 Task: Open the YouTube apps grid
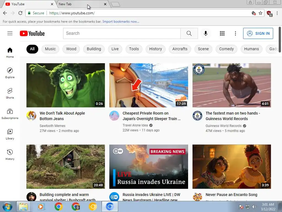click(222, 33)
